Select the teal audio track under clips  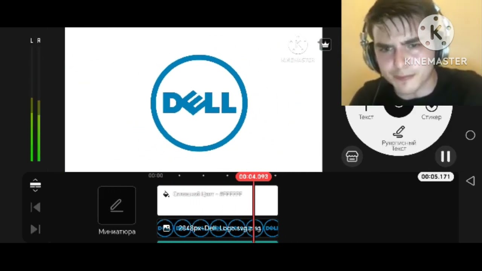coord(217,242)
